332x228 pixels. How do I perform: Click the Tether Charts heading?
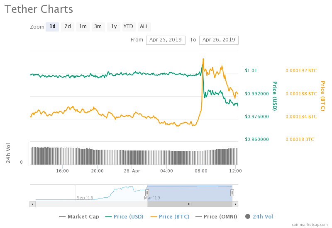point(39,9)
